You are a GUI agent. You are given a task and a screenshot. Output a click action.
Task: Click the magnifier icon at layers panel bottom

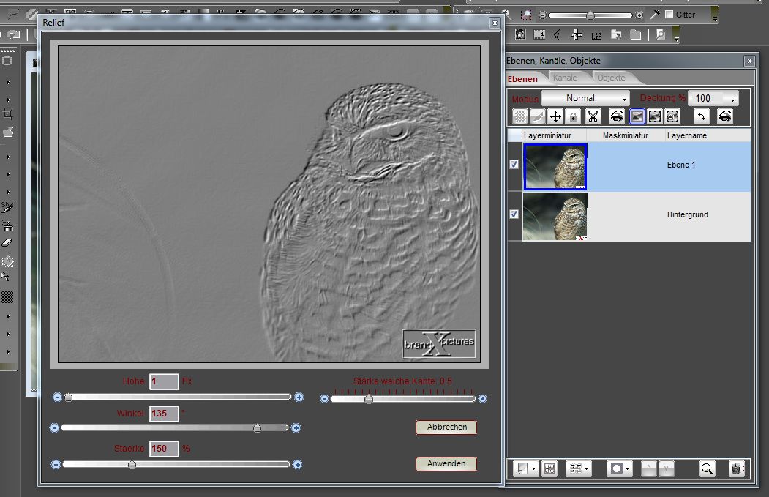pyautogui.click(x=707, y=468)
